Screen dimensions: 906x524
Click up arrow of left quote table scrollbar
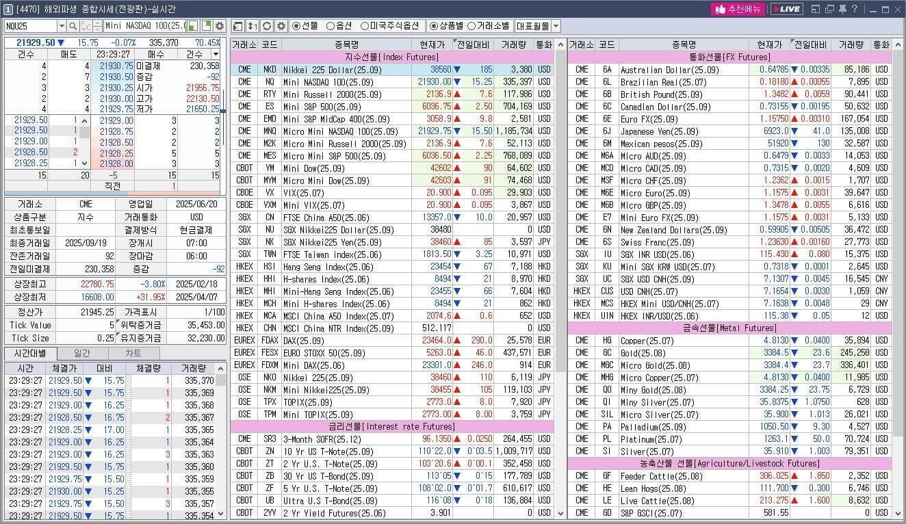point(560,44)
